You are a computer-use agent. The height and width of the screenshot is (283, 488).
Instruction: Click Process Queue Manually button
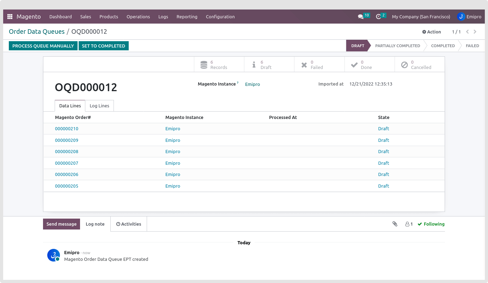[43, 46]
